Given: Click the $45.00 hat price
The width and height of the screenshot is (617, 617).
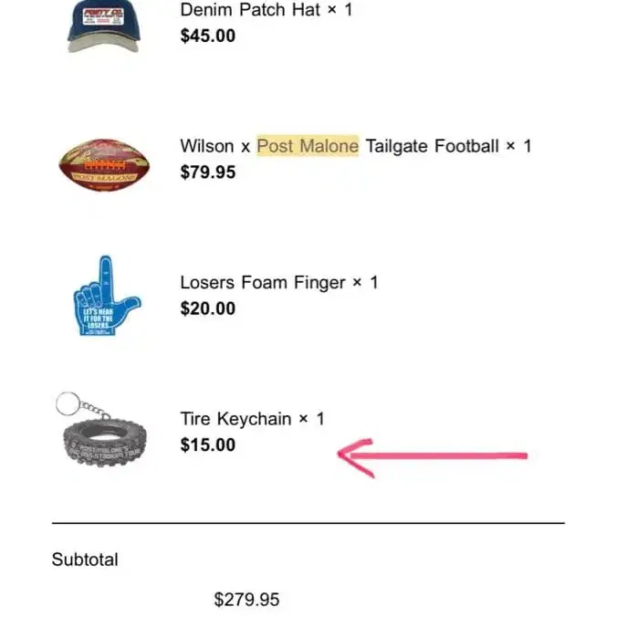Looking at the screenshot, I should coord(208,36).
